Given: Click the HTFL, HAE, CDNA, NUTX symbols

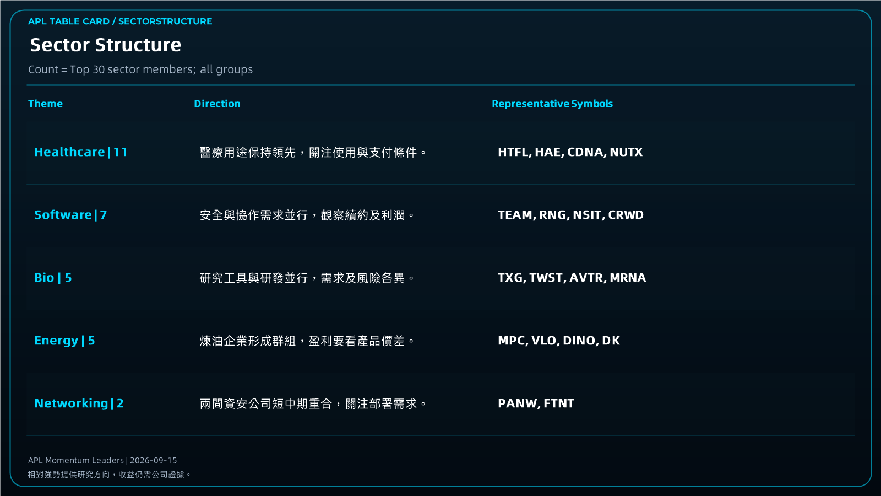Looking at the screenshot, I should (x=570, y=152).
